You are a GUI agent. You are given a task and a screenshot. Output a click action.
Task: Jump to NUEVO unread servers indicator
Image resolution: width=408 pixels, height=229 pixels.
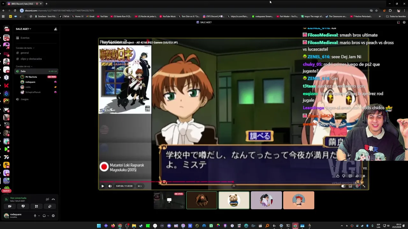tap(6, 191)
